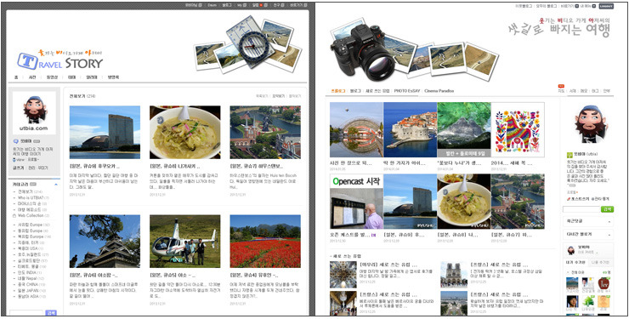
Task: Open the Notre Dame cathedral thumbnail
Action: 454,275
